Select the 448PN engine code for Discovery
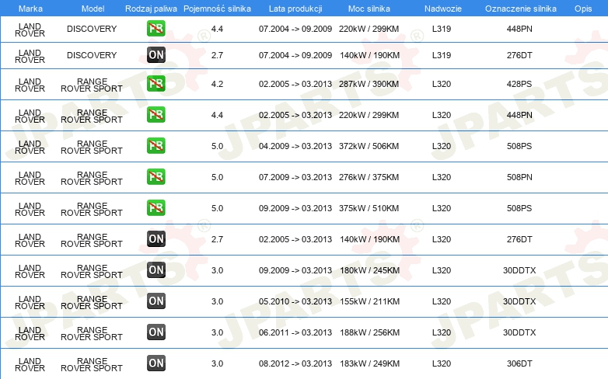 pyautogui.click(x=519, y=29)
